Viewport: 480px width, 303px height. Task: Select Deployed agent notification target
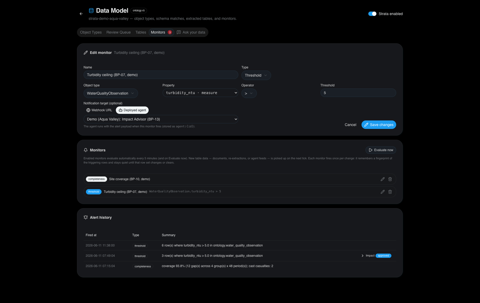[x=132, y=110]
